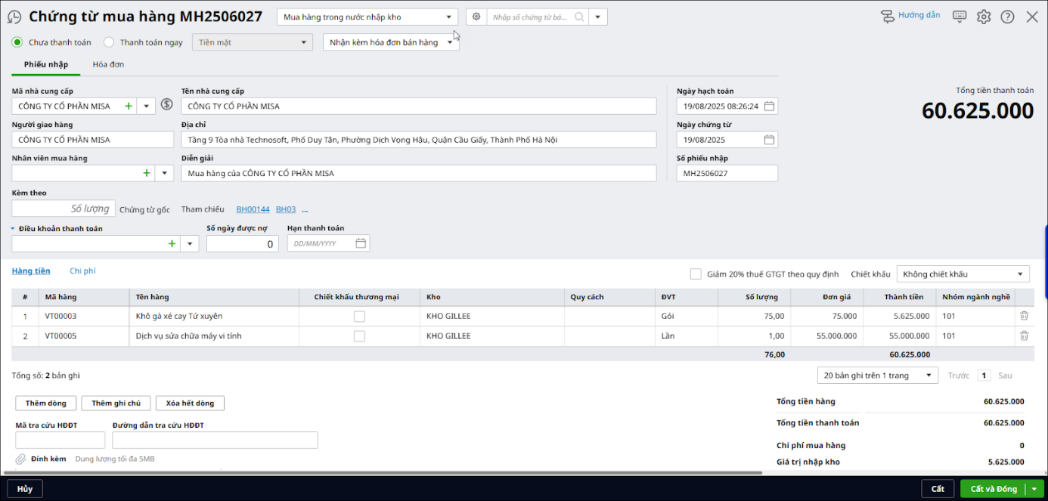Click the Đính kèm paperclip icon
1048x501 pixels.
[x=20, y=459]
